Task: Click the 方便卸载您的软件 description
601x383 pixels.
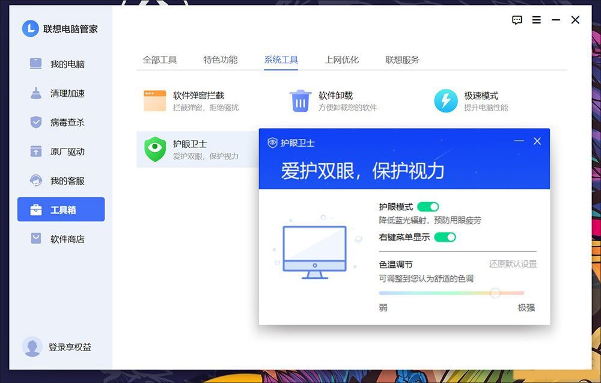Action: [x=347, y=108]
